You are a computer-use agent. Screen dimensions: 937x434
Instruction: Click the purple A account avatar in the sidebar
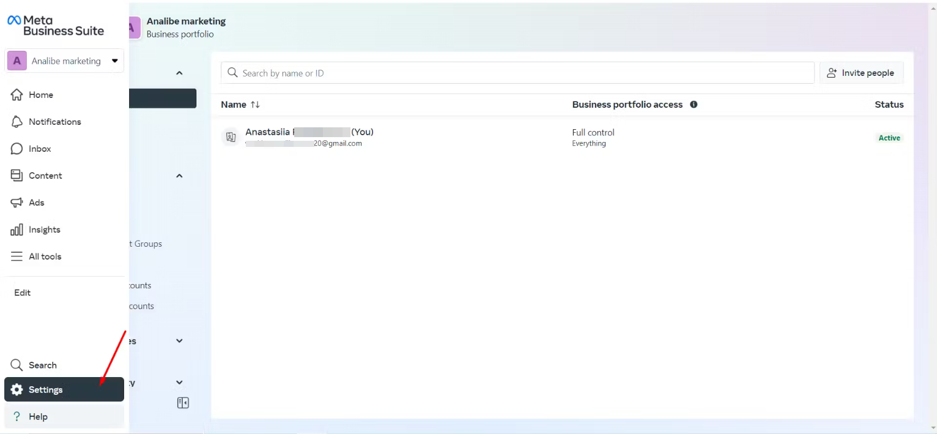[17, 61]
